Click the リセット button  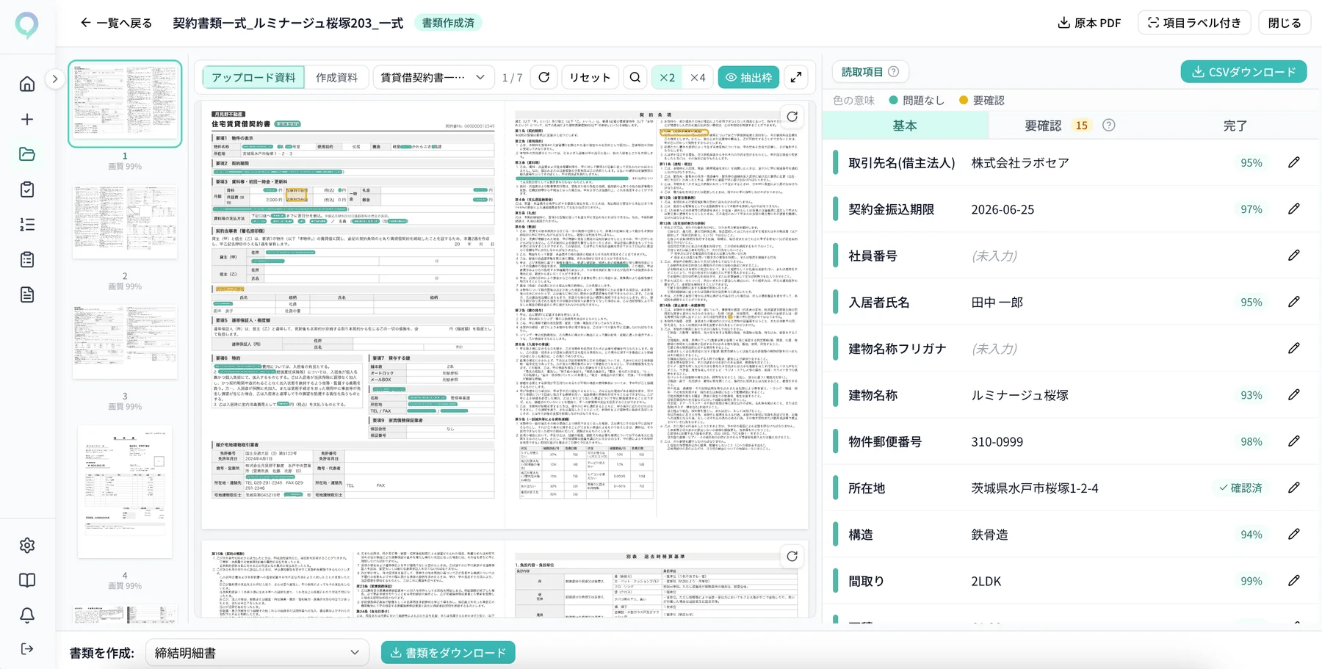click(590, 77)
